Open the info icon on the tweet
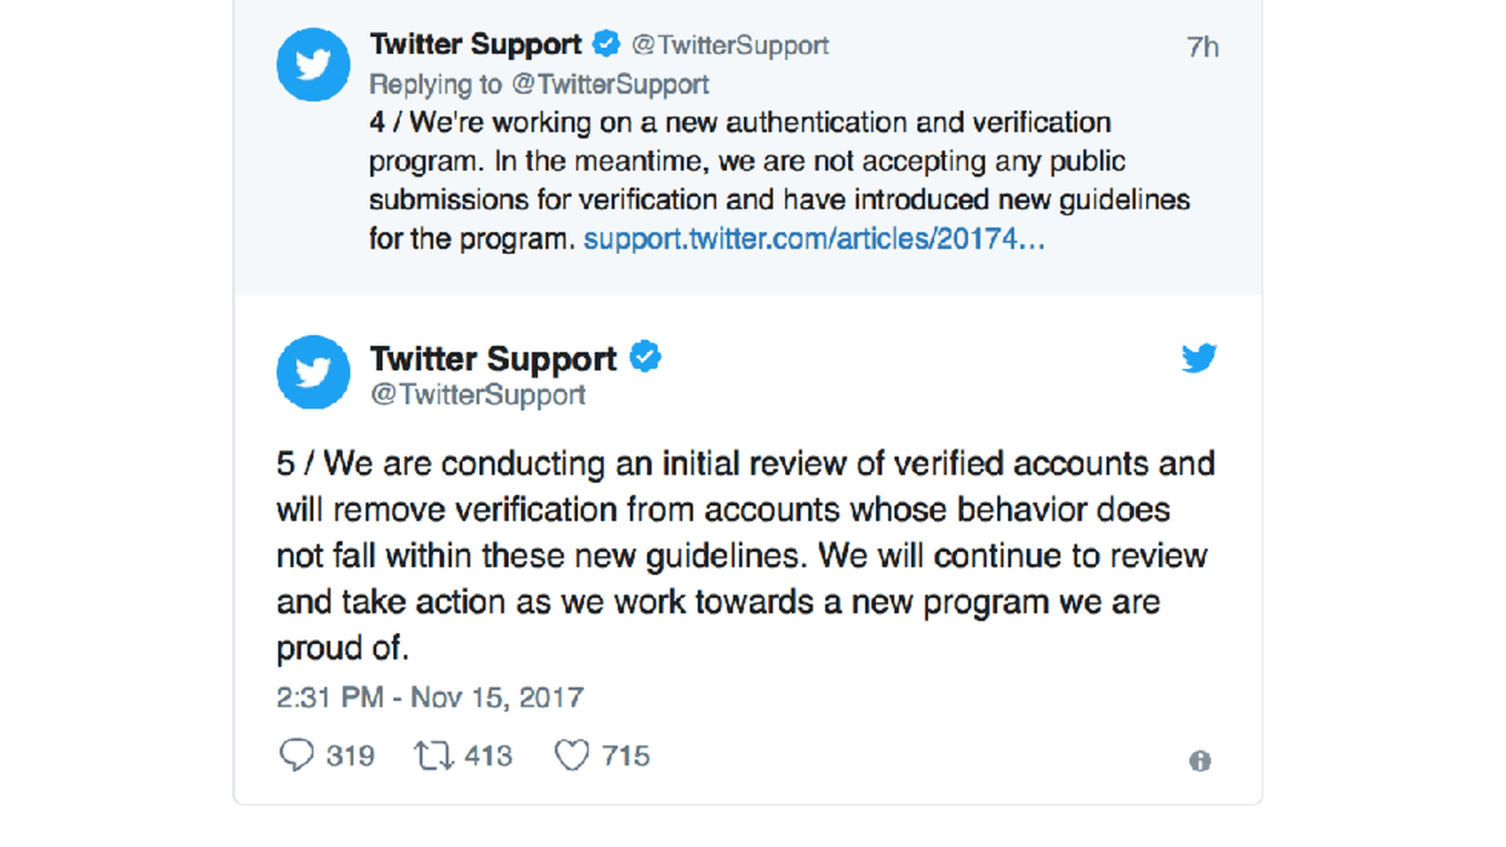 click(1199, 761)
